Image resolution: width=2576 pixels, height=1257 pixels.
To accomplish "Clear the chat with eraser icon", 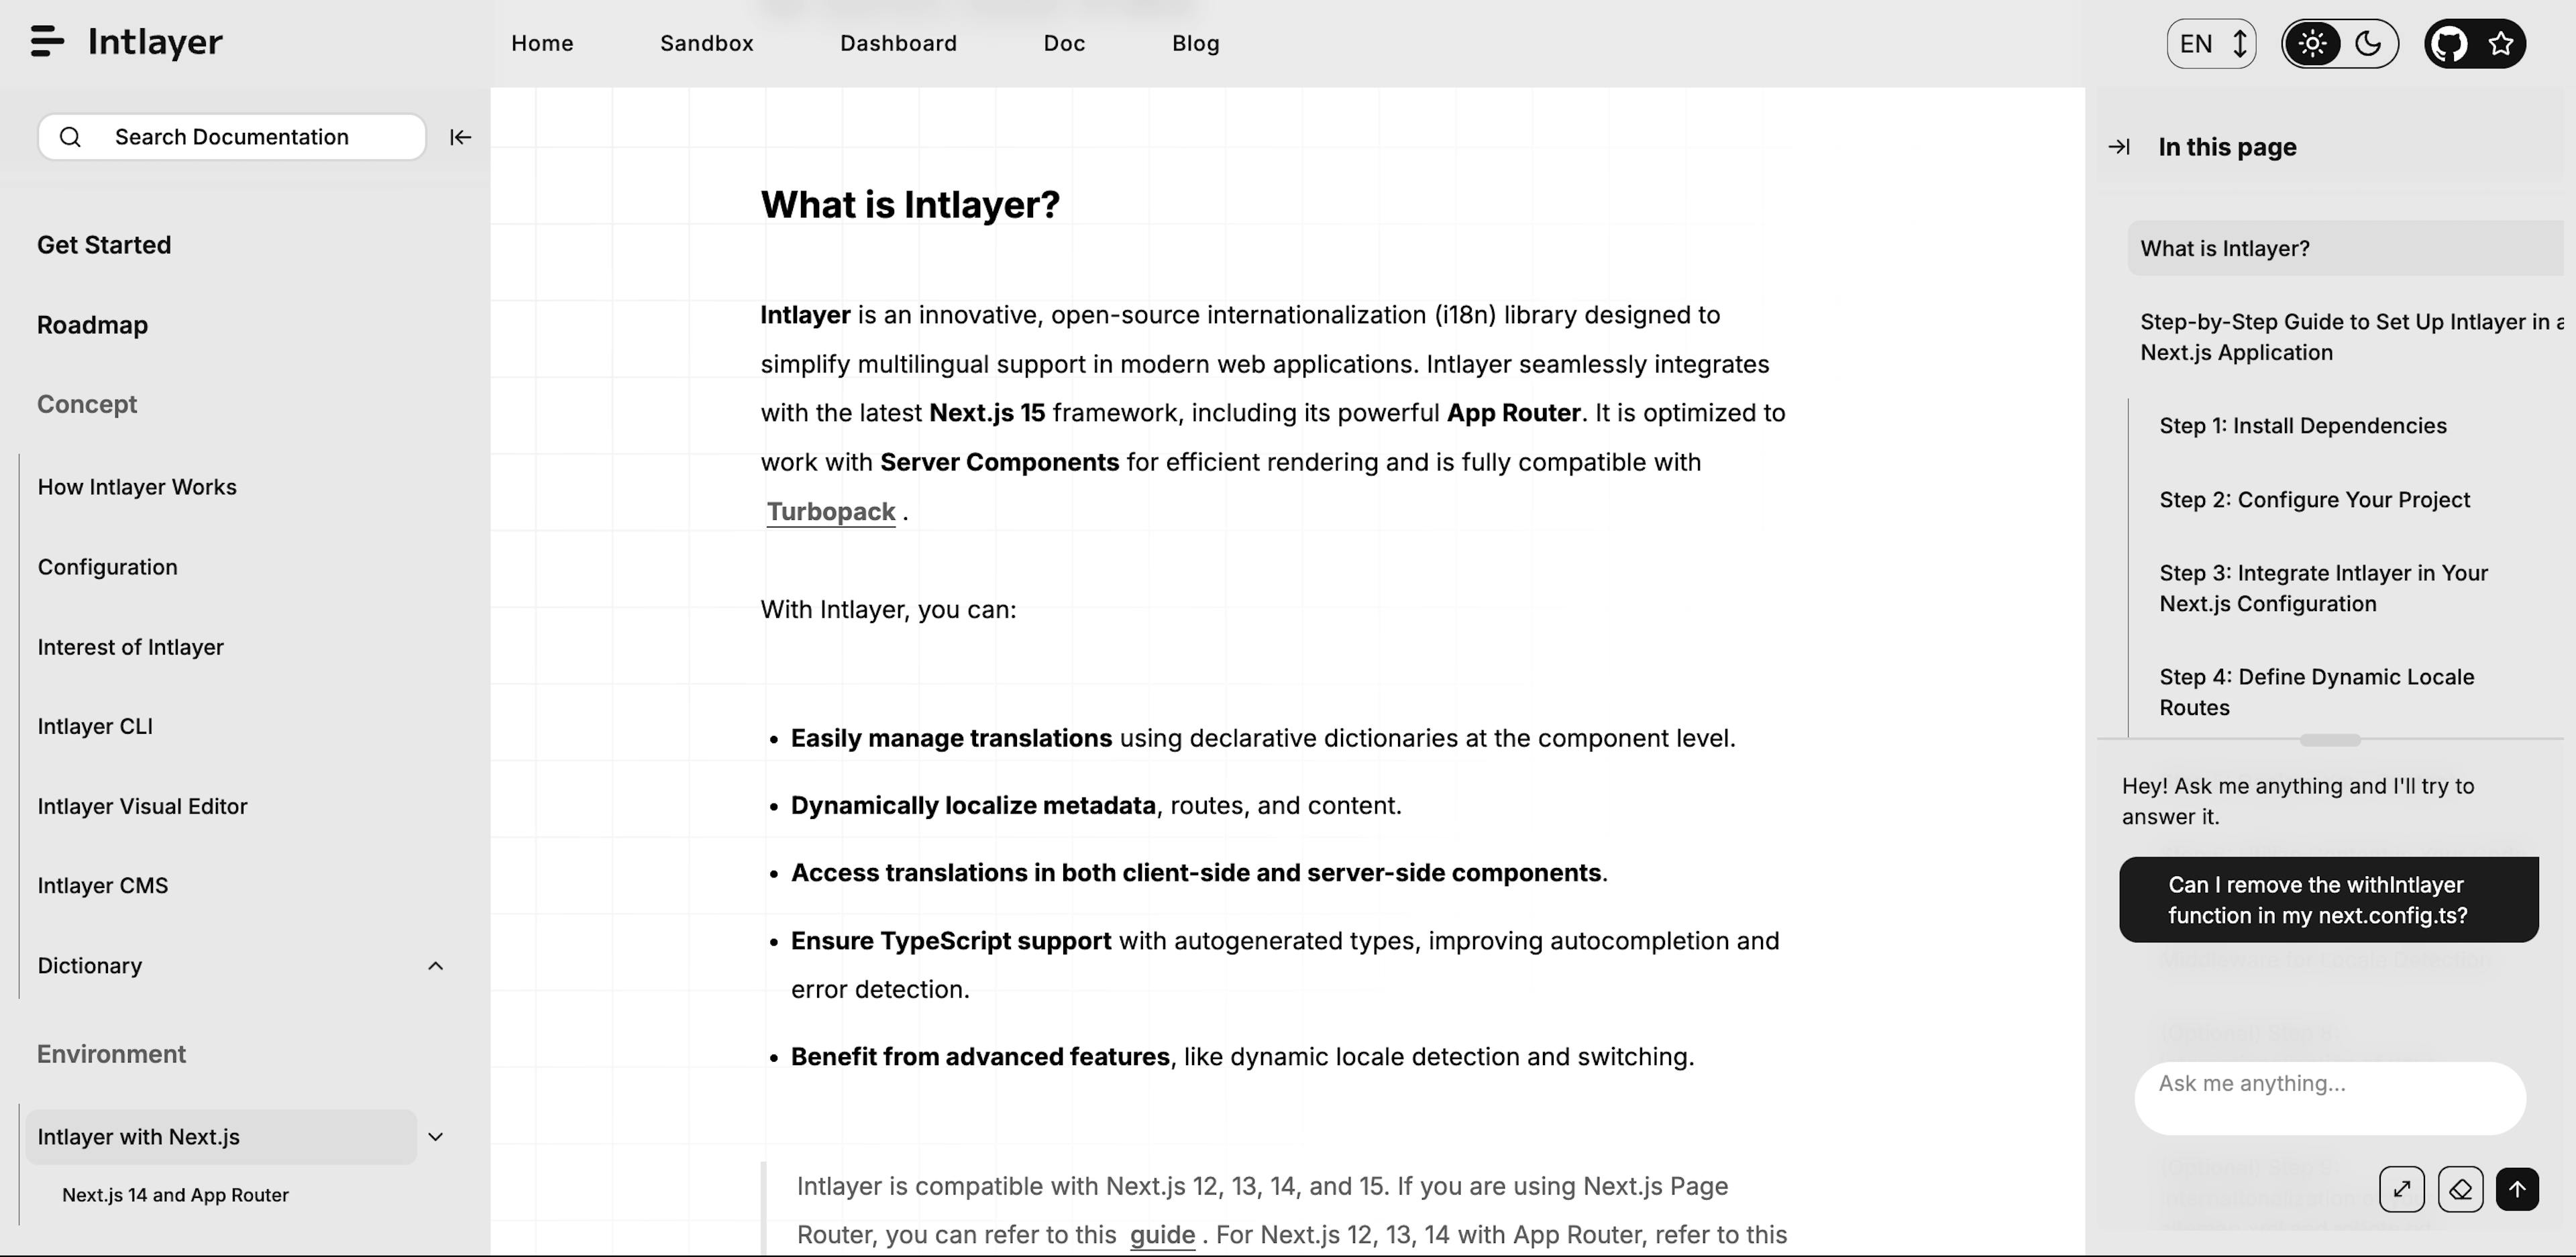I will (2460, 1189).
